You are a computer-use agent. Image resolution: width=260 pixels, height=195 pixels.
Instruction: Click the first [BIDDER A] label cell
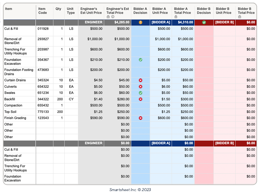(161, 22)
